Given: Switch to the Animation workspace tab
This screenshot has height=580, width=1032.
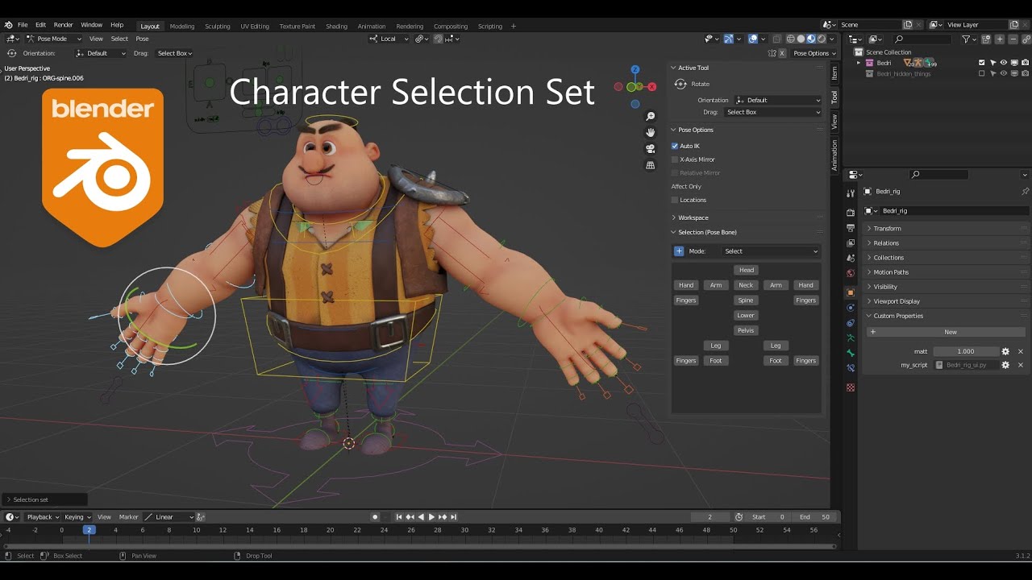Looking at the screenshot, I should [x=371, y=26].
